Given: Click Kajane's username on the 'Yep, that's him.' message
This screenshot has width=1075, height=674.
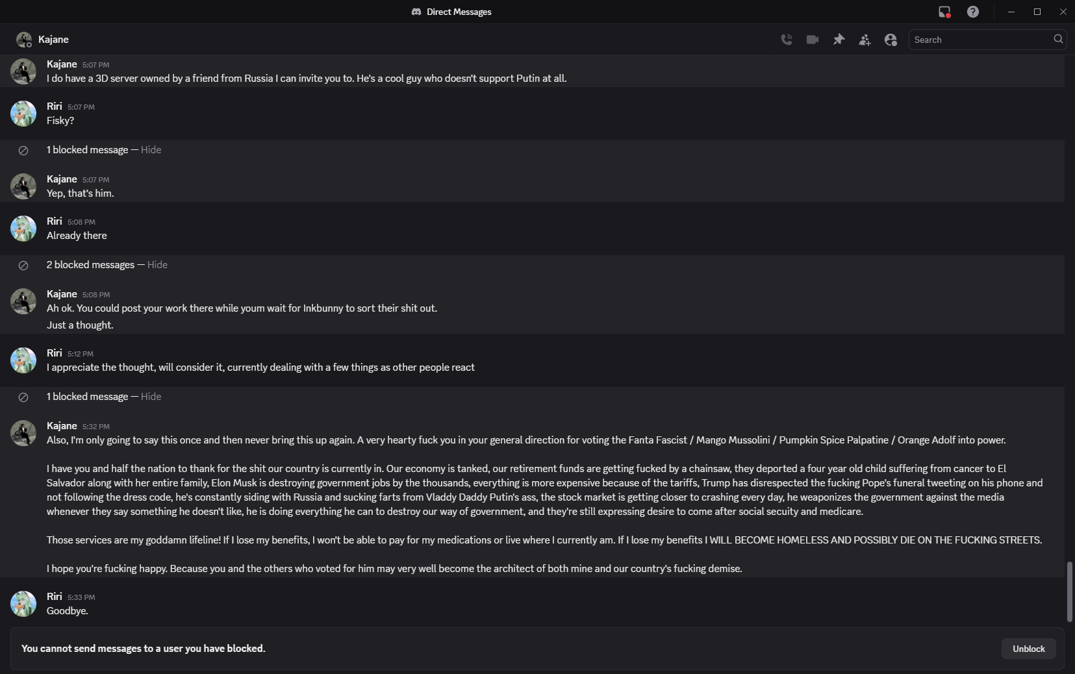Looking at the screenshot, I should [62, 179].
